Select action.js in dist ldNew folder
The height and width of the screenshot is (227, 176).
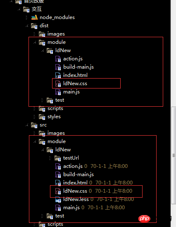point(73,59)
